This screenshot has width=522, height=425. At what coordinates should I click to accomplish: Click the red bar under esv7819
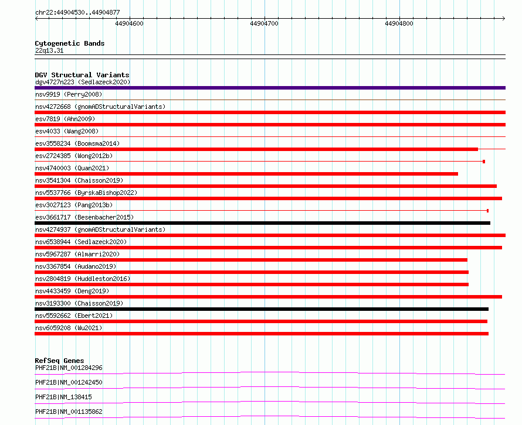tap(270, 125)
